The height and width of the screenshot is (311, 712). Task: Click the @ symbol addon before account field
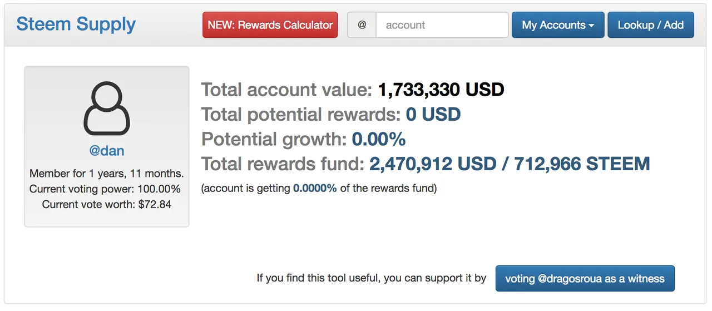tap(362, 25)
